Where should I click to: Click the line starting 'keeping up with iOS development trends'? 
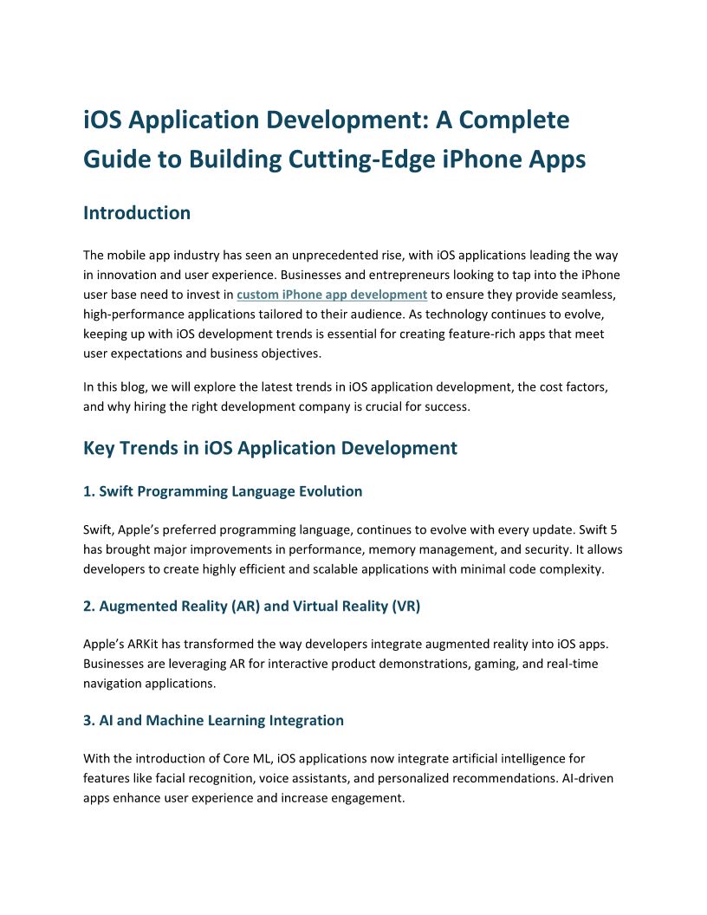(343, 334)
